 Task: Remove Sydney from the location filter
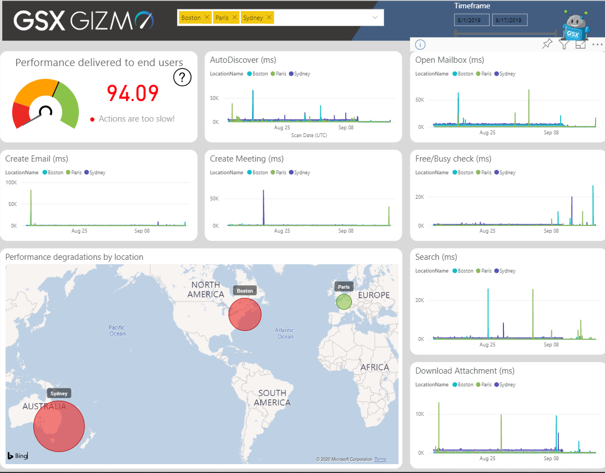click(268, 17)
